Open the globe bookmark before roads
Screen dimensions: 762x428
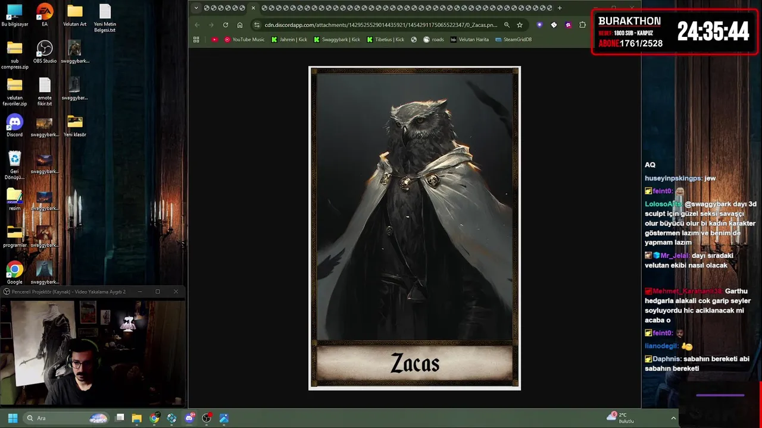tap(414, 39)
